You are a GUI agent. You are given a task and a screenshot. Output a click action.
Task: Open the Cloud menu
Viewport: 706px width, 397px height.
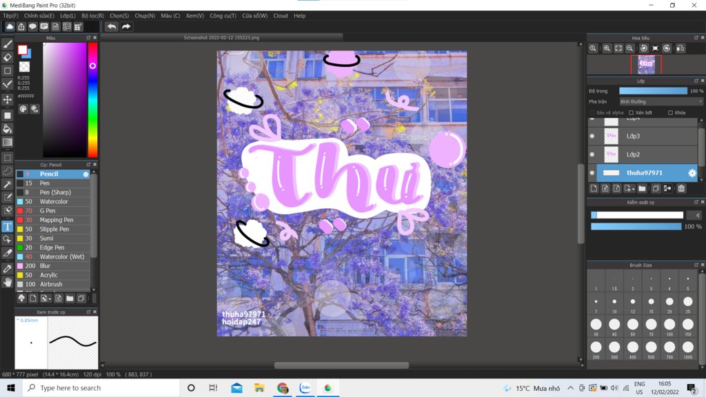[281, 16]
